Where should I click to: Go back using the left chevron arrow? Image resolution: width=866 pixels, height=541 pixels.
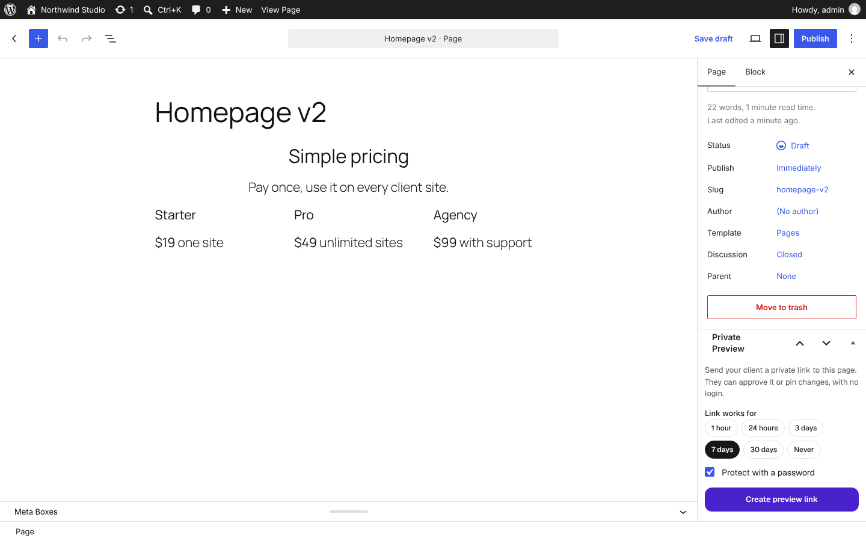click(14, 38)
